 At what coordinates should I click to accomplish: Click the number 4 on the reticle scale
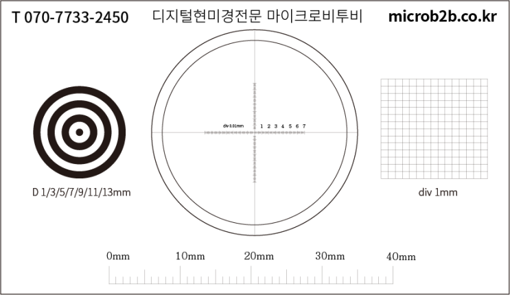tap(283, 126)
